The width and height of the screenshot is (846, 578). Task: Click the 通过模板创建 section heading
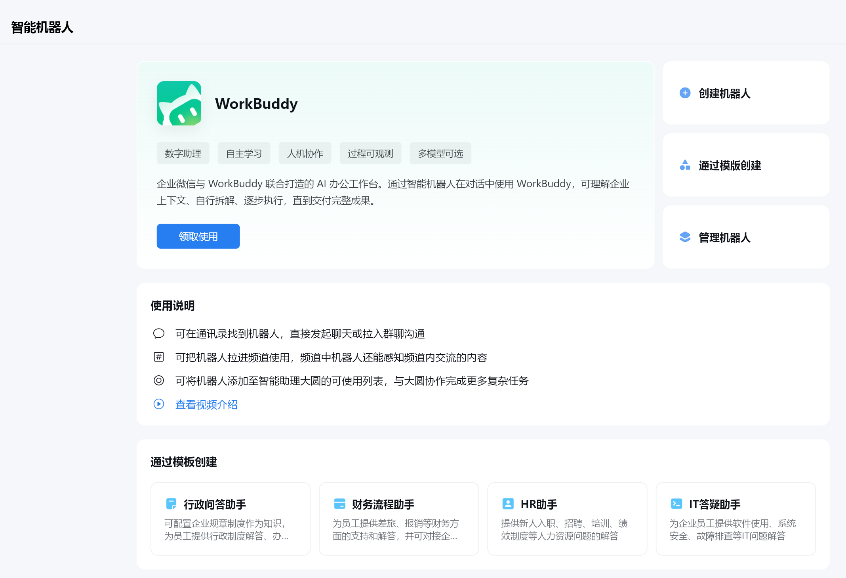tap(184, 462)
